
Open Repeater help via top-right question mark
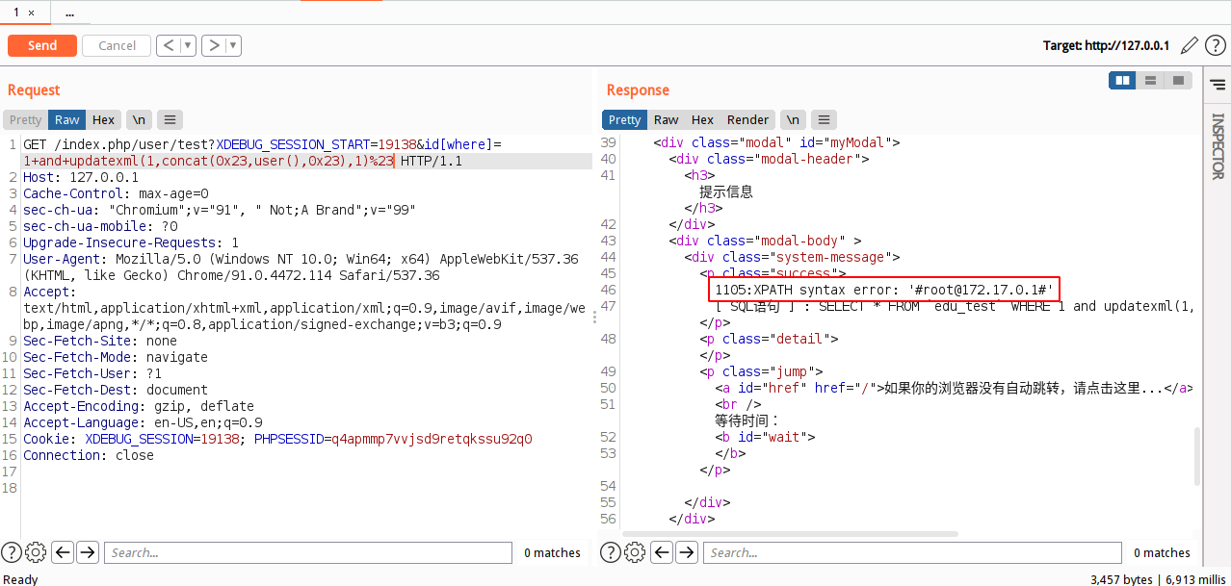[1216, 45]
